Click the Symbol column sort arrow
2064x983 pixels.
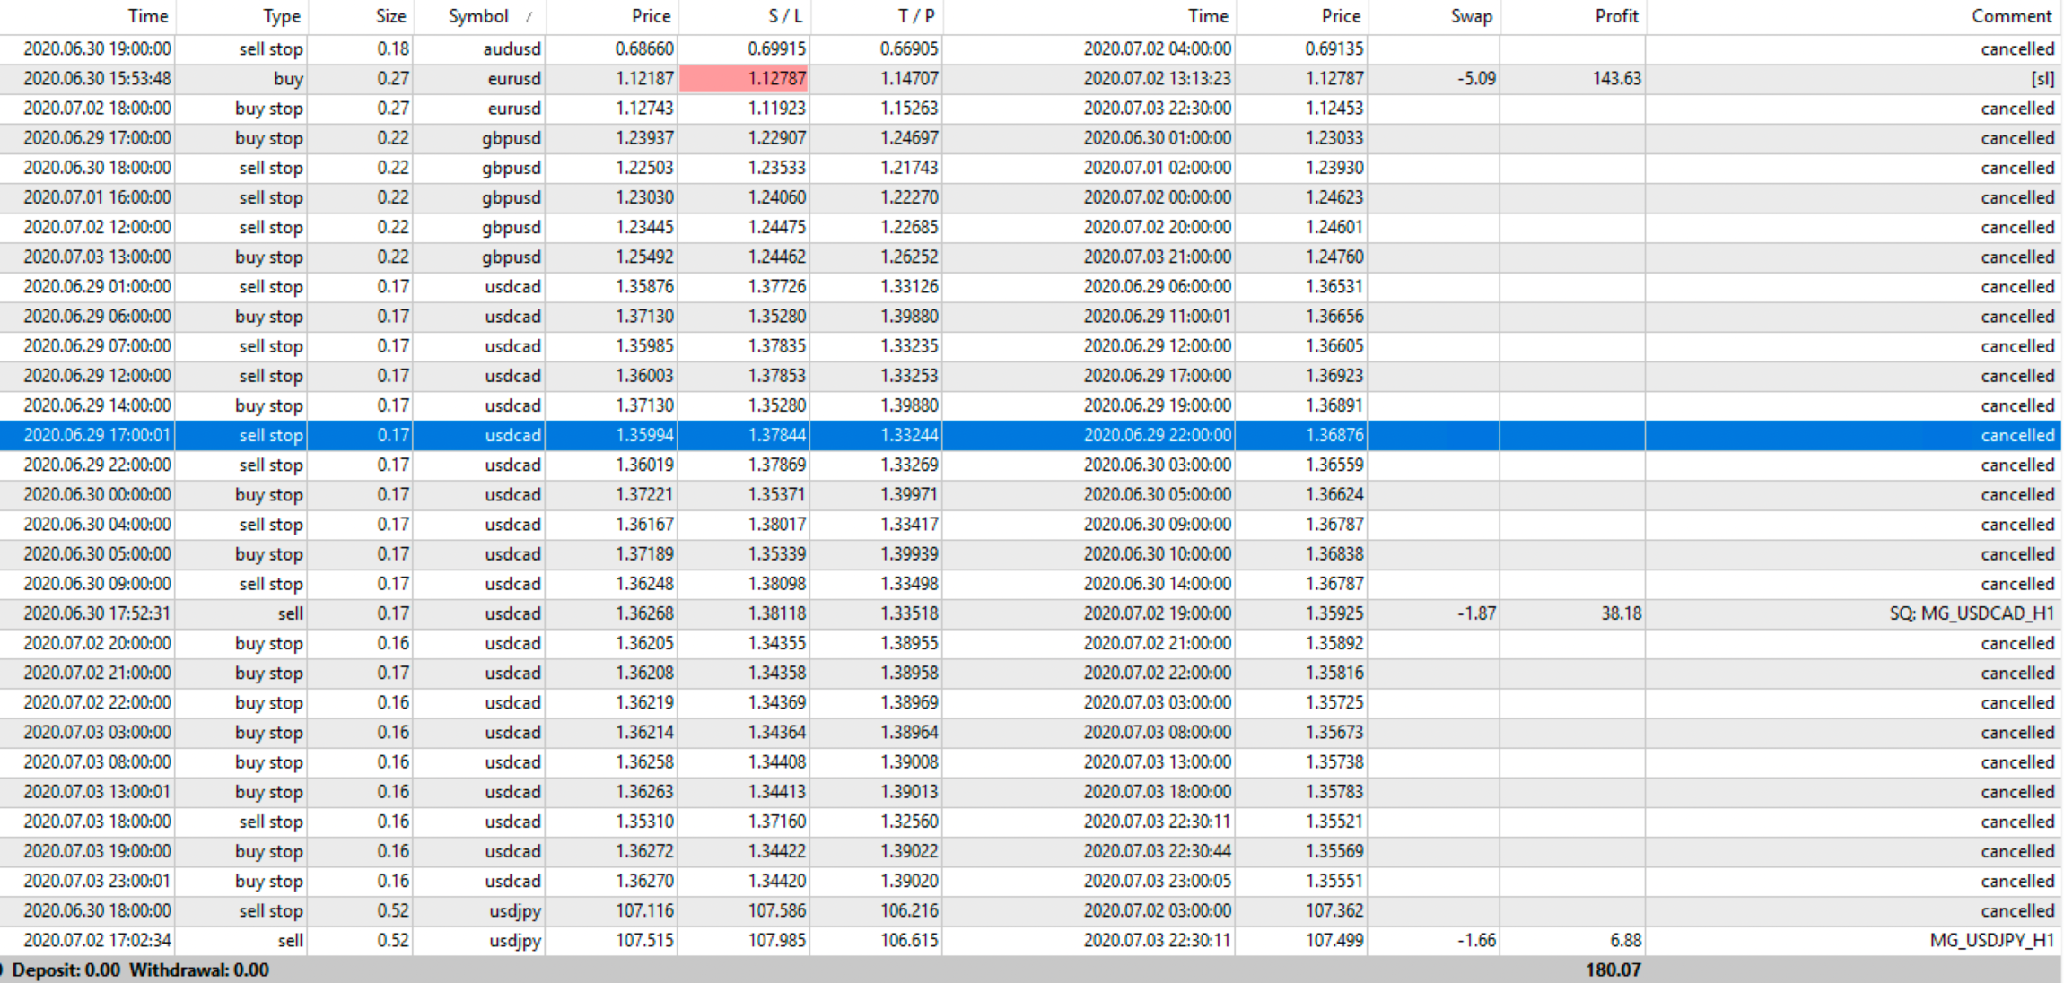pyautogui.click(x=529, y=16)
